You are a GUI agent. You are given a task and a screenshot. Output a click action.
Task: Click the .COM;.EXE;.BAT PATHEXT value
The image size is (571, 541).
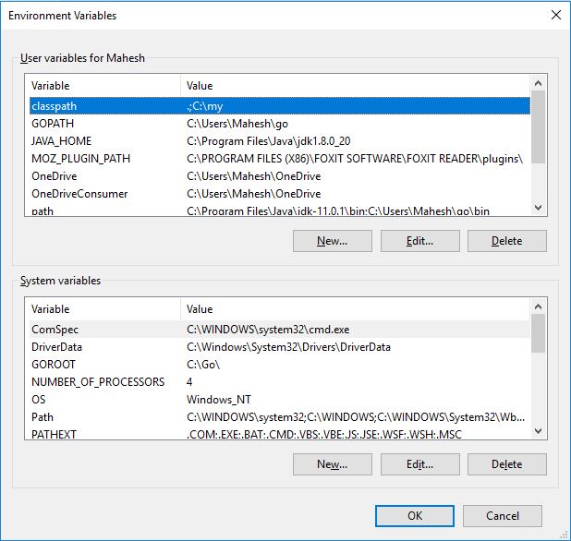click(x=324, y=434)
